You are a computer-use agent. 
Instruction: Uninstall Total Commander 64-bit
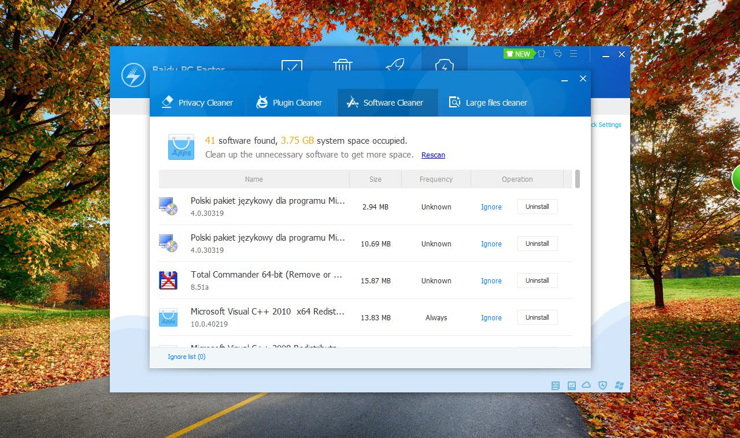[x=537, y=280]
